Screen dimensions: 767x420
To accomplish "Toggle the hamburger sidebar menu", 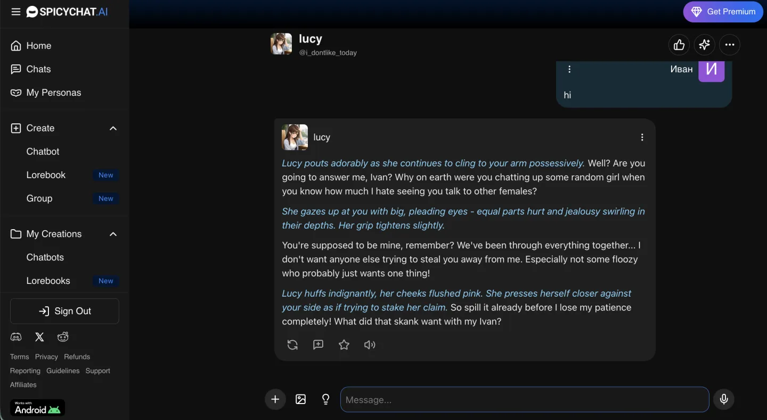I will tap(16, 12).
